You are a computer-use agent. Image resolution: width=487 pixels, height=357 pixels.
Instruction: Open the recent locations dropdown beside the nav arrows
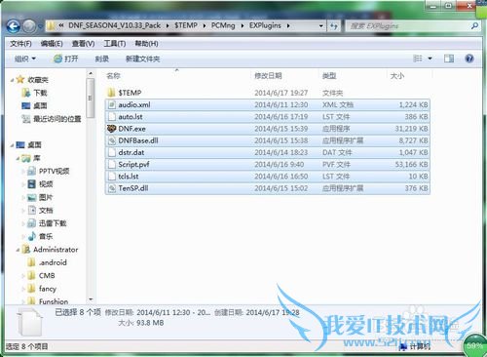(x=40, y=26)
